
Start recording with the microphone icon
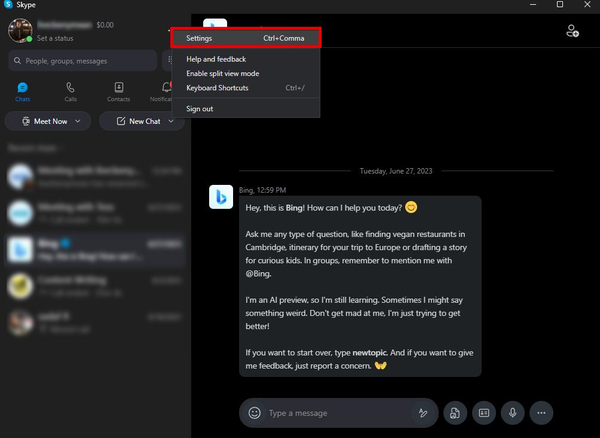pyautogui.click(x=512, y=413)
